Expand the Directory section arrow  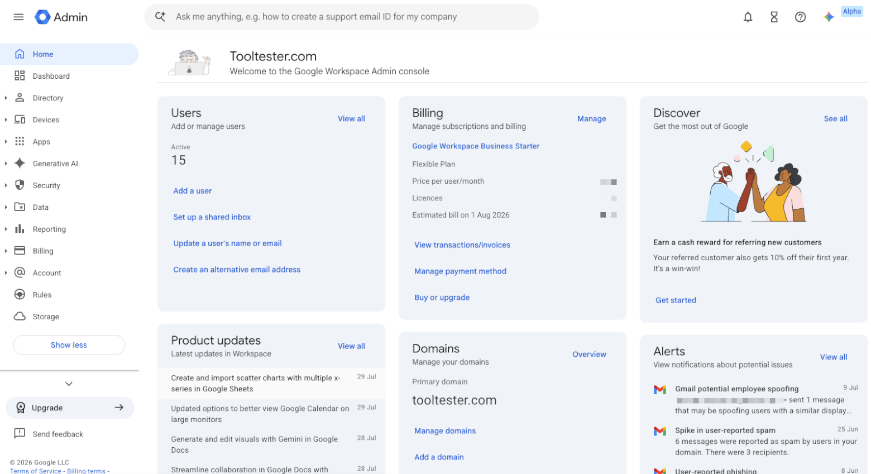point(6,98)
